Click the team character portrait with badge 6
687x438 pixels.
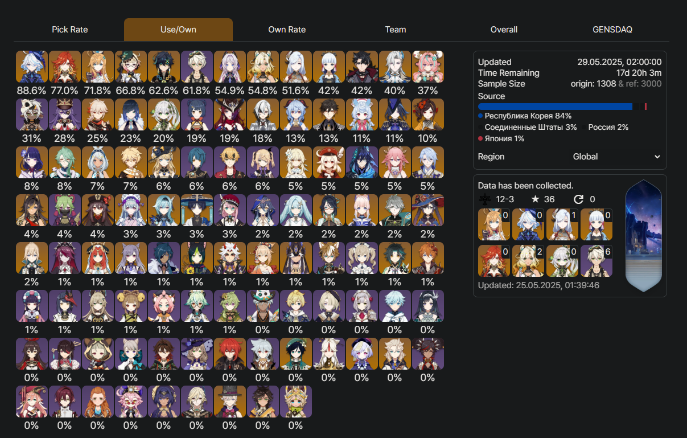pos(597,261)
